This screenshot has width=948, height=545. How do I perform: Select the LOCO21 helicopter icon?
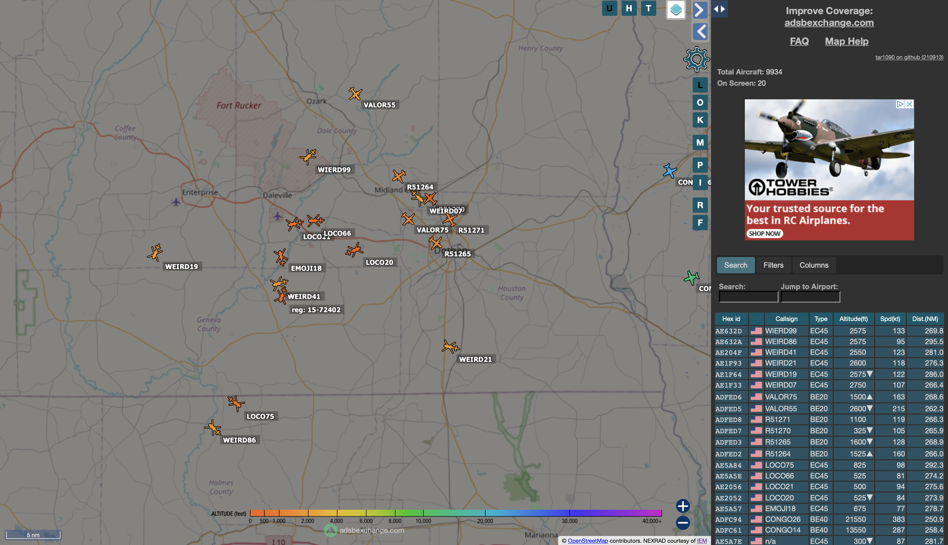pyautogui.click(x=294, y=224)
